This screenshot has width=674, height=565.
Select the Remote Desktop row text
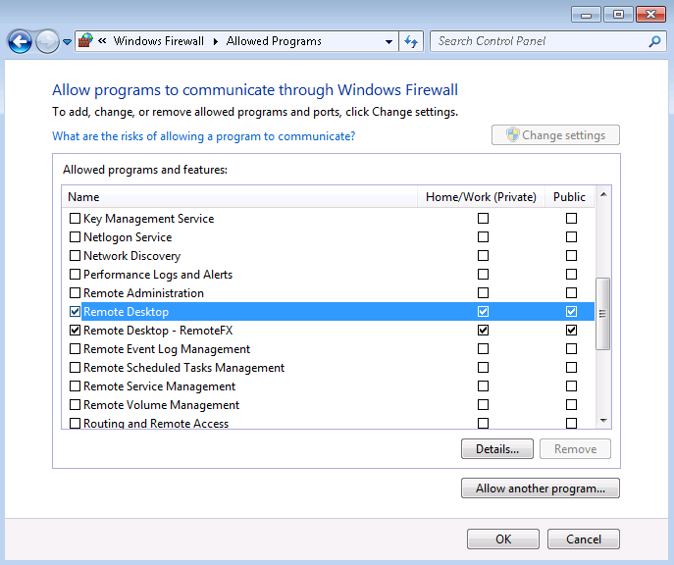pos(126,312)
